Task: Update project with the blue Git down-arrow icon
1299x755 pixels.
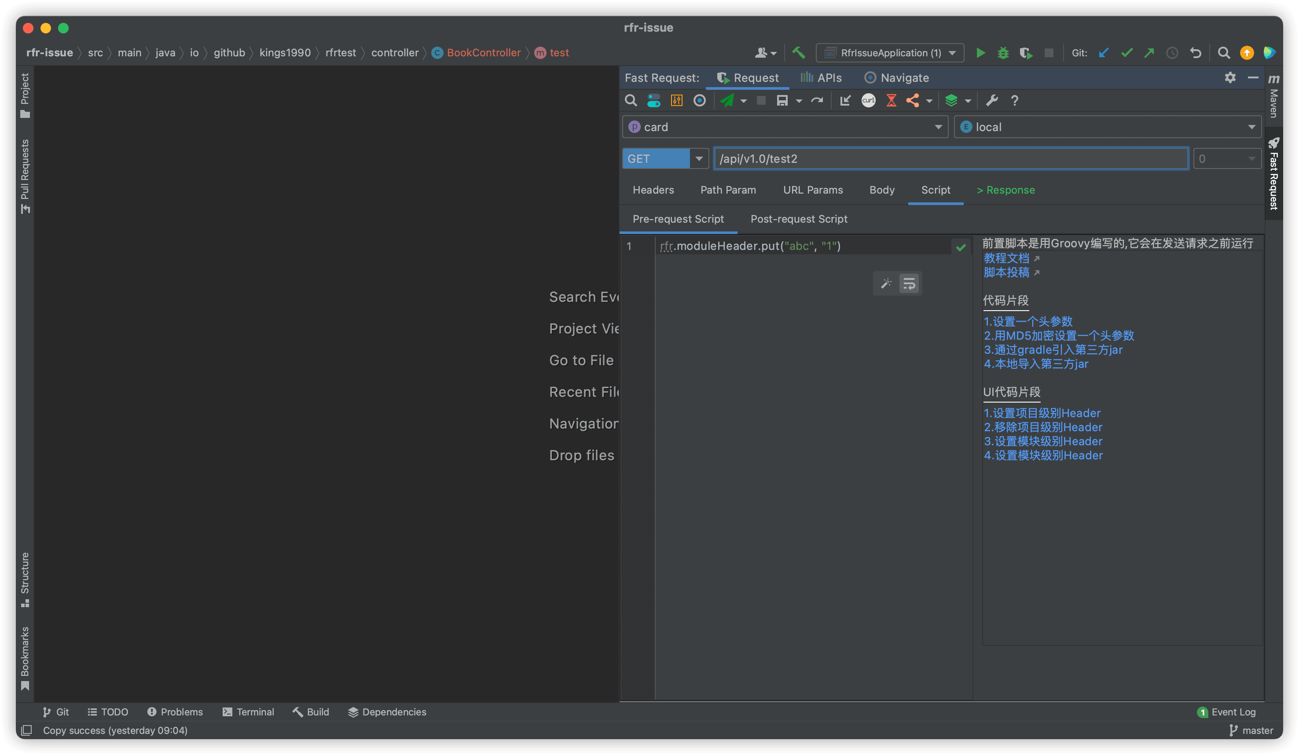Action: 1103,52
